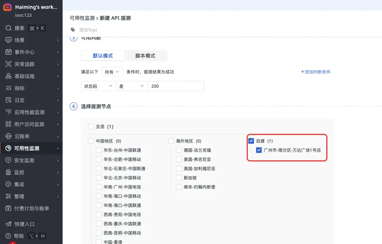Click 添加判断条件 to add a condition
Image resolution: width=382 pixels, height=244 pixels.
click(316, 72)
